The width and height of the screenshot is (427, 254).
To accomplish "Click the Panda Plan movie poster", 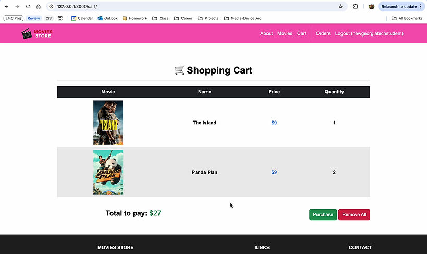I will pos(108,172).
